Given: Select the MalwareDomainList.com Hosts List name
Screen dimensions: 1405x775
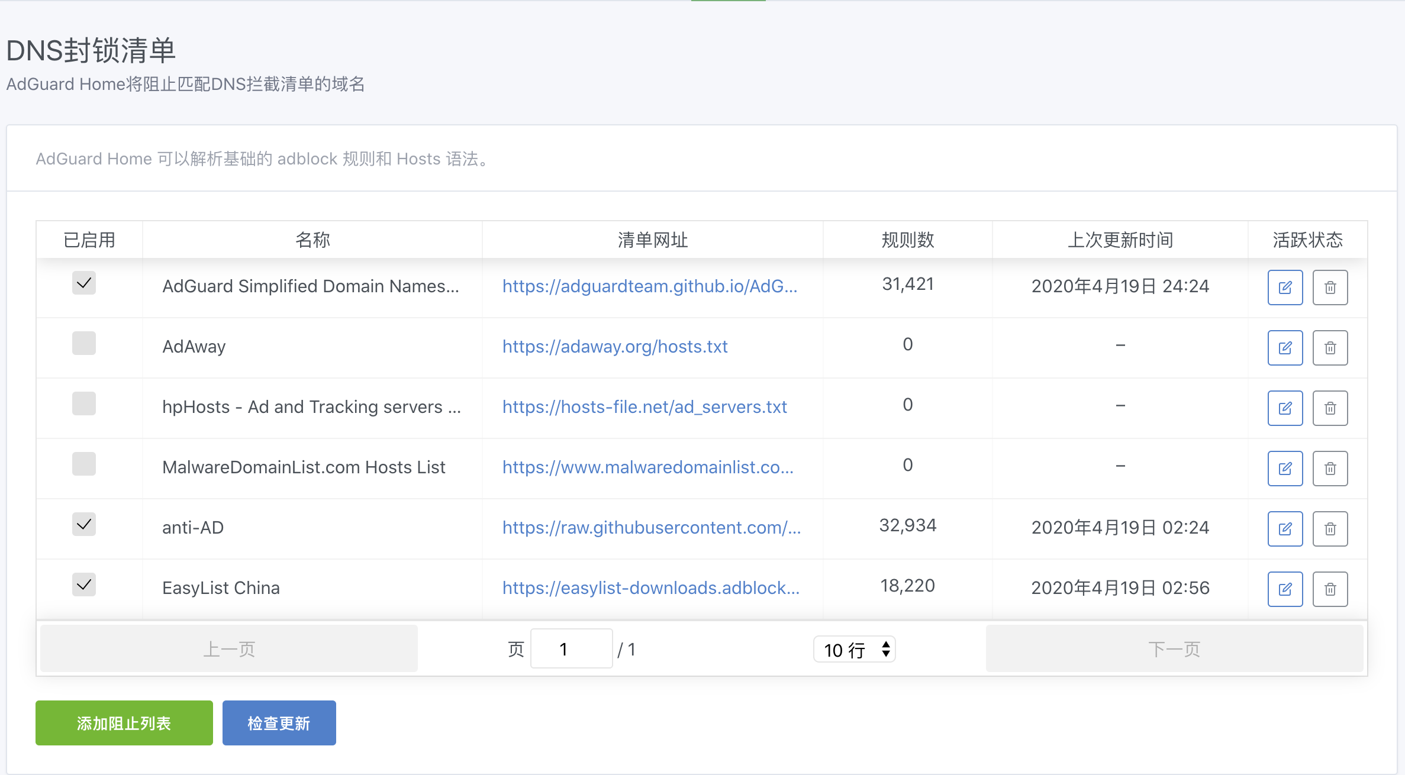Looking at the screenshot, I should click(304, 467).
